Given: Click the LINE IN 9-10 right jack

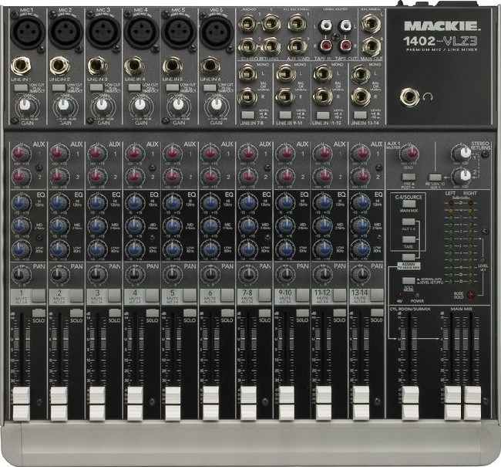Looking at the screenshot, I should tap(285, 96).
